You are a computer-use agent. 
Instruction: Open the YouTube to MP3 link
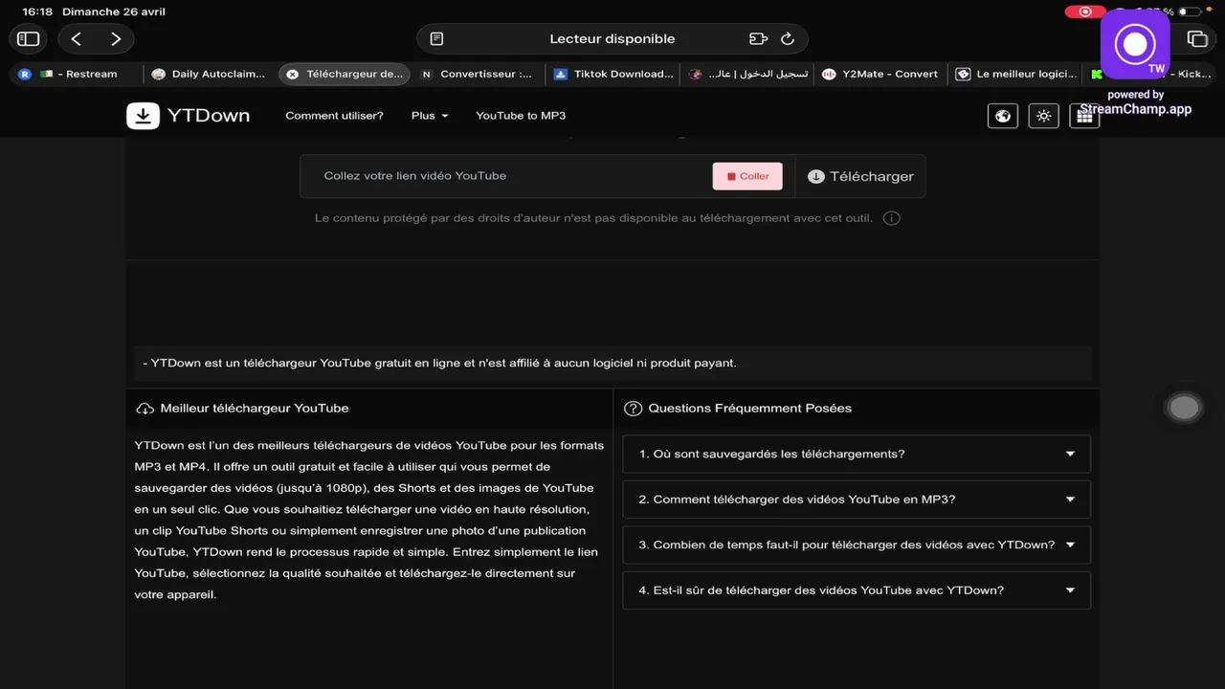click(x=521, y=116)
